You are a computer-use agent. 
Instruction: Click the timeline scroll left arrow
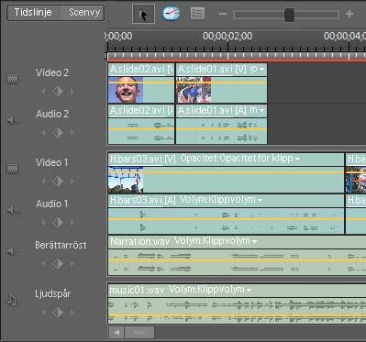(116, 332)
